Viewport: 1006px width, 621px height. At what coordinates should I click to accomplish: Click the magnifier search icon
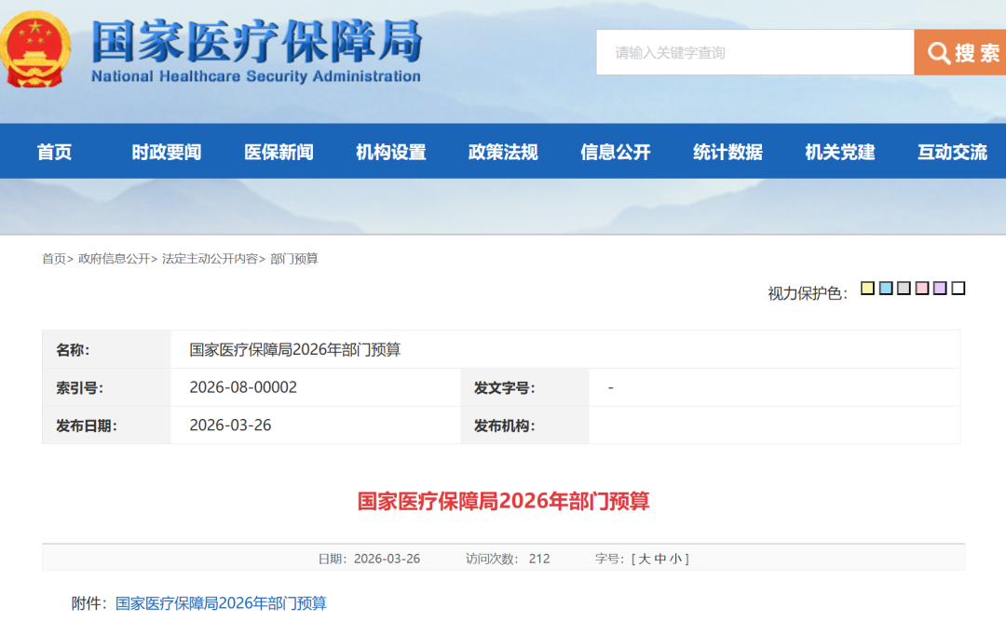(x=938, y=52)
